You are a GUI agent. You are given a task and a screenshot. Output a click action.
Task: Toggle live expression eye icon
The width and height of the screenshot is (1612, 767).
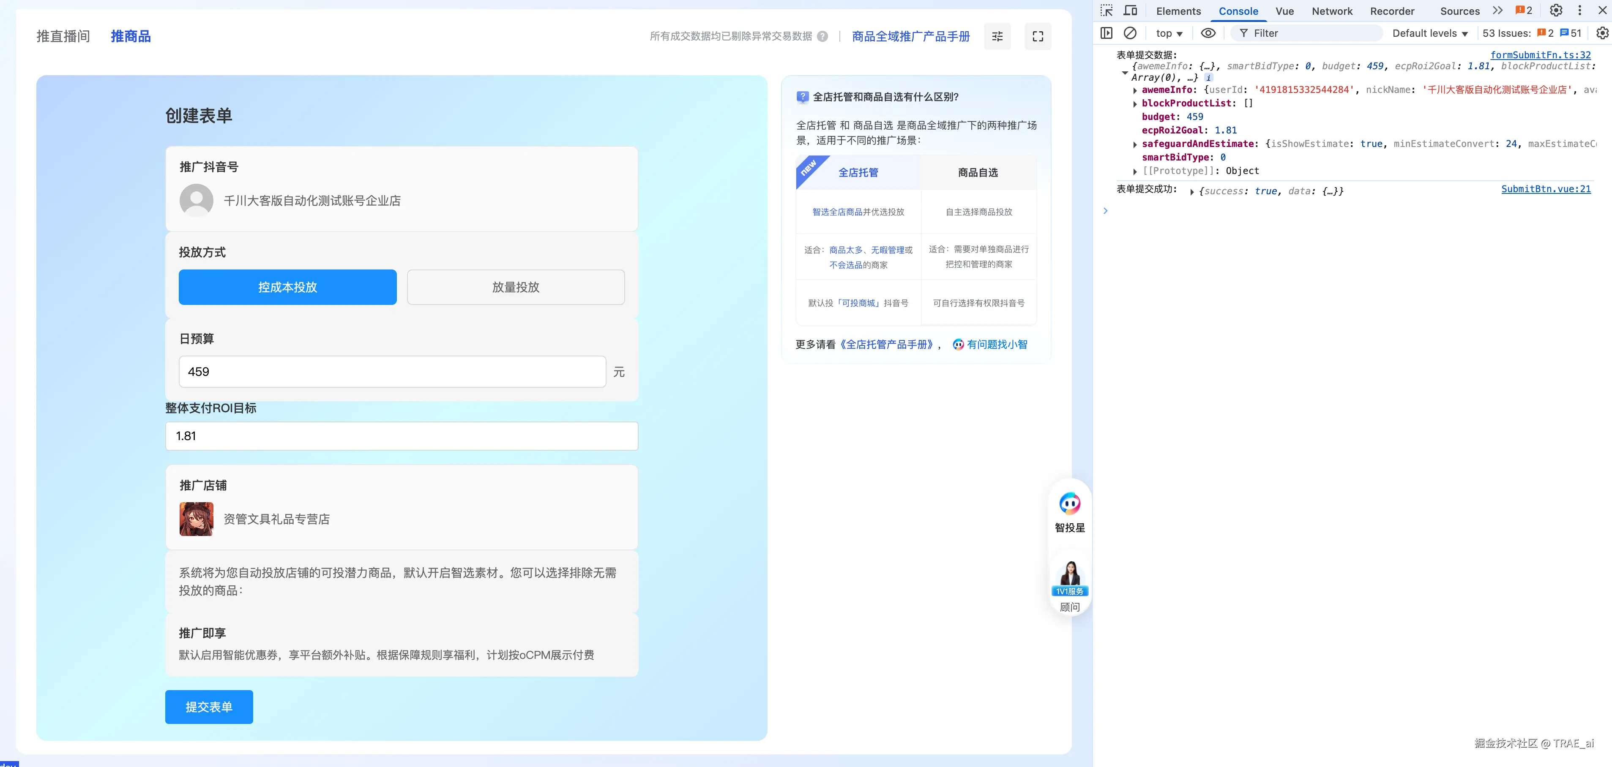pyautogui.click(x=1208, y=33)
